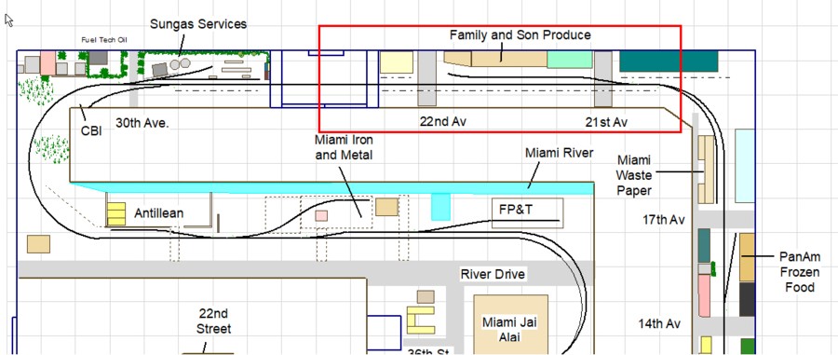Screen dimensions: 838x355
Task: Click the 21st Av street label
Action: pos(606,122)
